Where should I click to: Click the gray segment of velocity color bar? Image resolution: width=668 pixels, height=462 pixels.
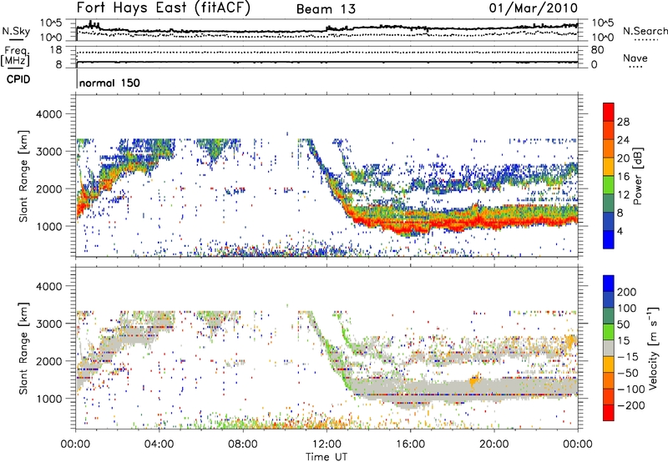pyautogui.click(x=609, y=349)
